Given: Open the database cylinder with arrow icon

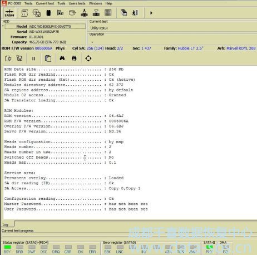Looking at the screenshot, I should coord(72,13).
